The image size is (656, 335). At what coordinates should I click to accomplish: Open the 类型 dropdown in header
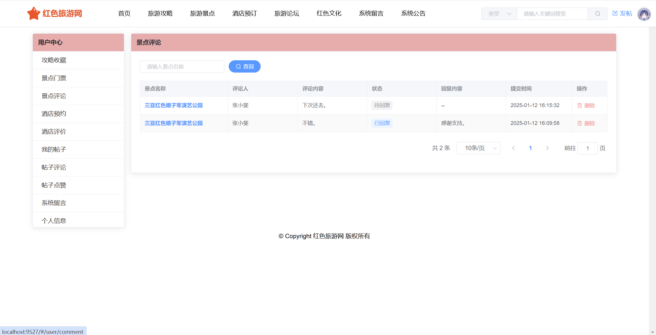(499, 14)
